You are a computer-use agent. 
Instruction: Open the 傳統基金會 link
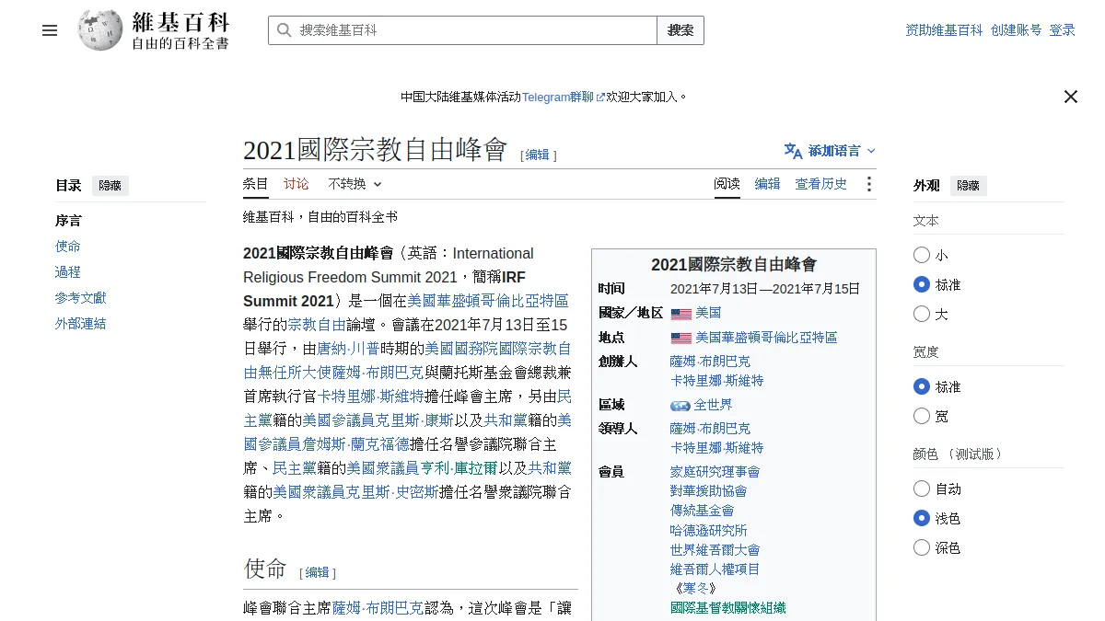[703, 511]
